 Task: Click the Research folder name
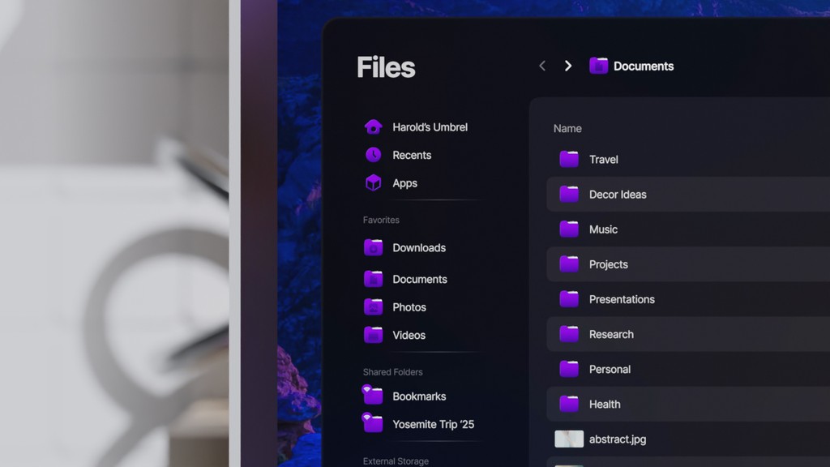click(611, 334)
